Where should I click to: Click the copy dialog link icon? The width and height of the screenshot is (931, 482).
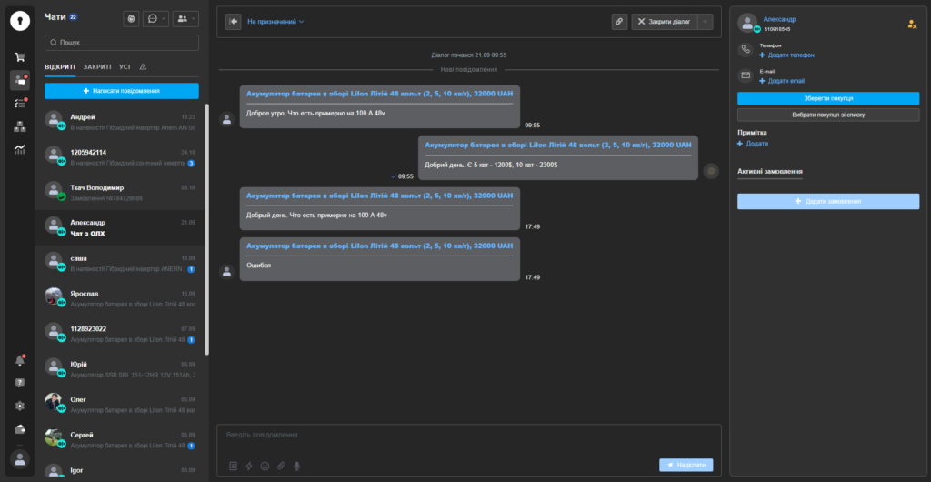pyautogui.click(x=619, y=21)
